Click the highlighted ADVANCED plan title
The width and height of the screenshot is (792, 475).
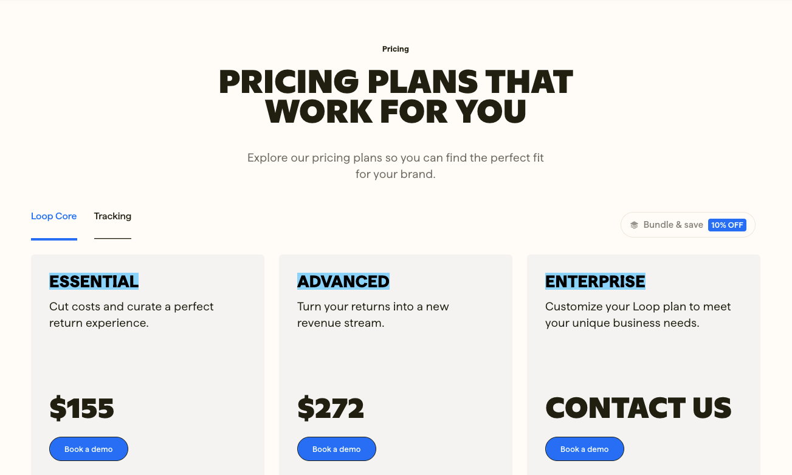pyautogui.click(x=343, y=281)
